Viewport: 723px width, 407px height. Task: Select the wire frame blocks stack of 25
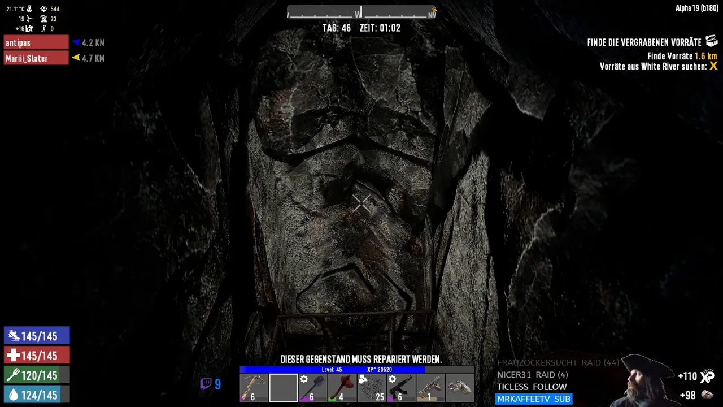[x=372, y=388]
